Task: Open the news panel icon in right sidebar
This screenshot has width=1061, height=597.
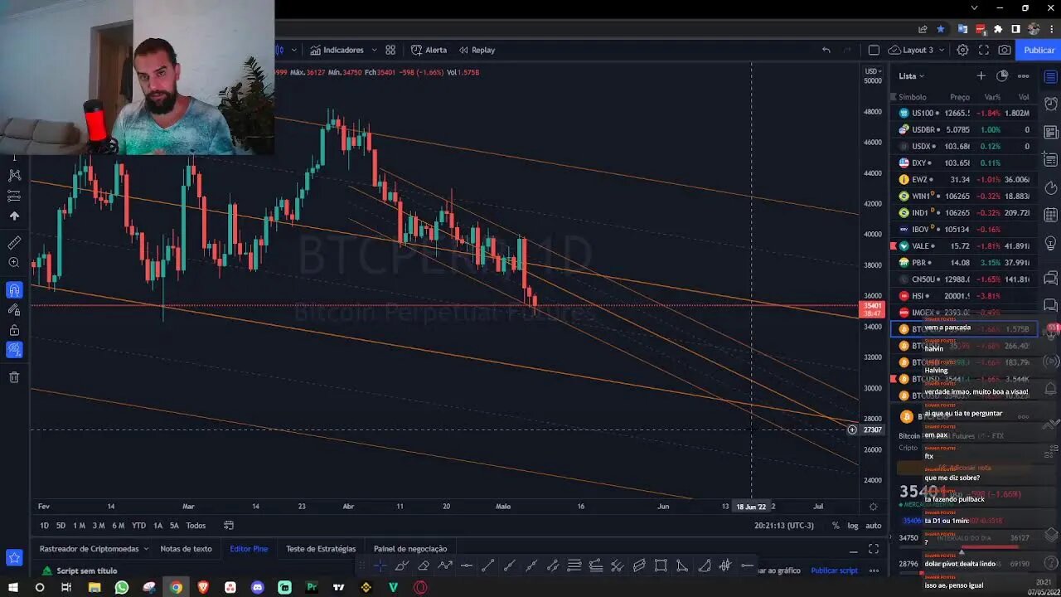Action: (x=1050, y=132)
